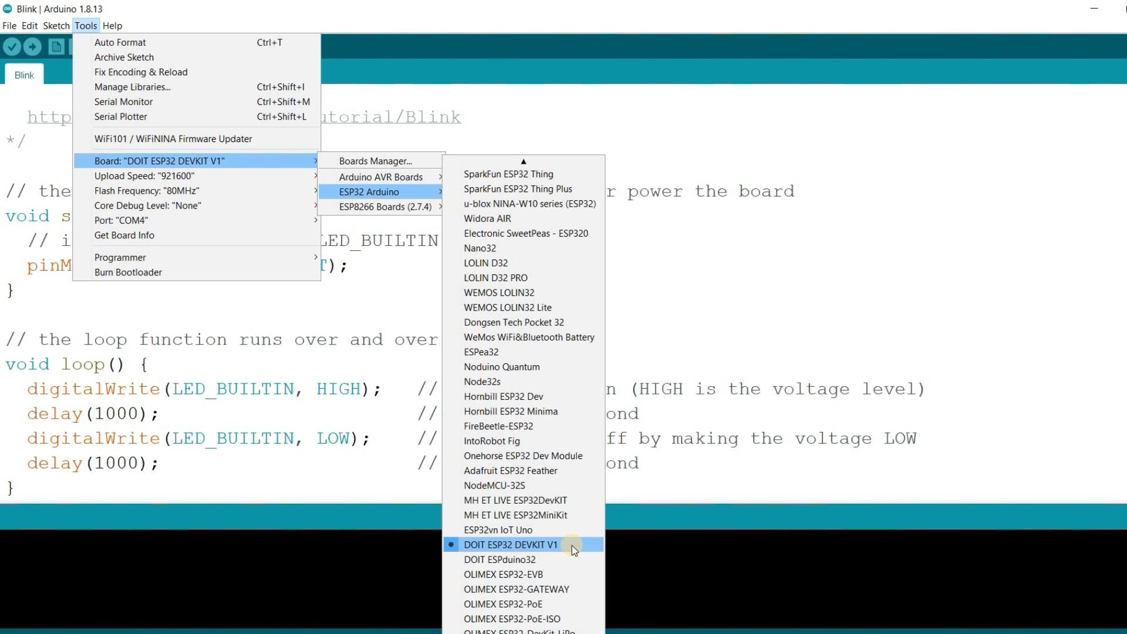Viewport: 1127px width, 634px height.
Task: Click the New sketch icon
Action: click(x=58, y=47)
